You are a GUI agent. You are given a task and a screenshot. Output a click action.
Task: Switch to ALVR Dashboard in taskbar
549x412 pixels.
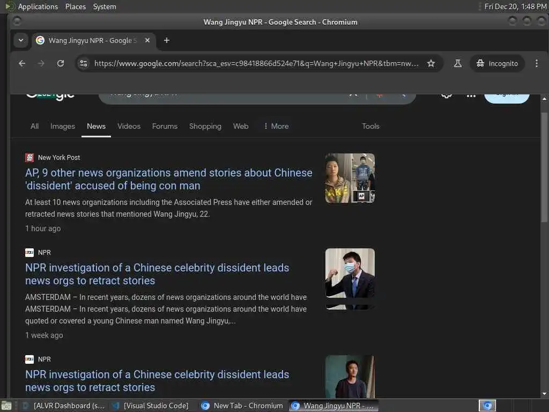tap(64, 406)
